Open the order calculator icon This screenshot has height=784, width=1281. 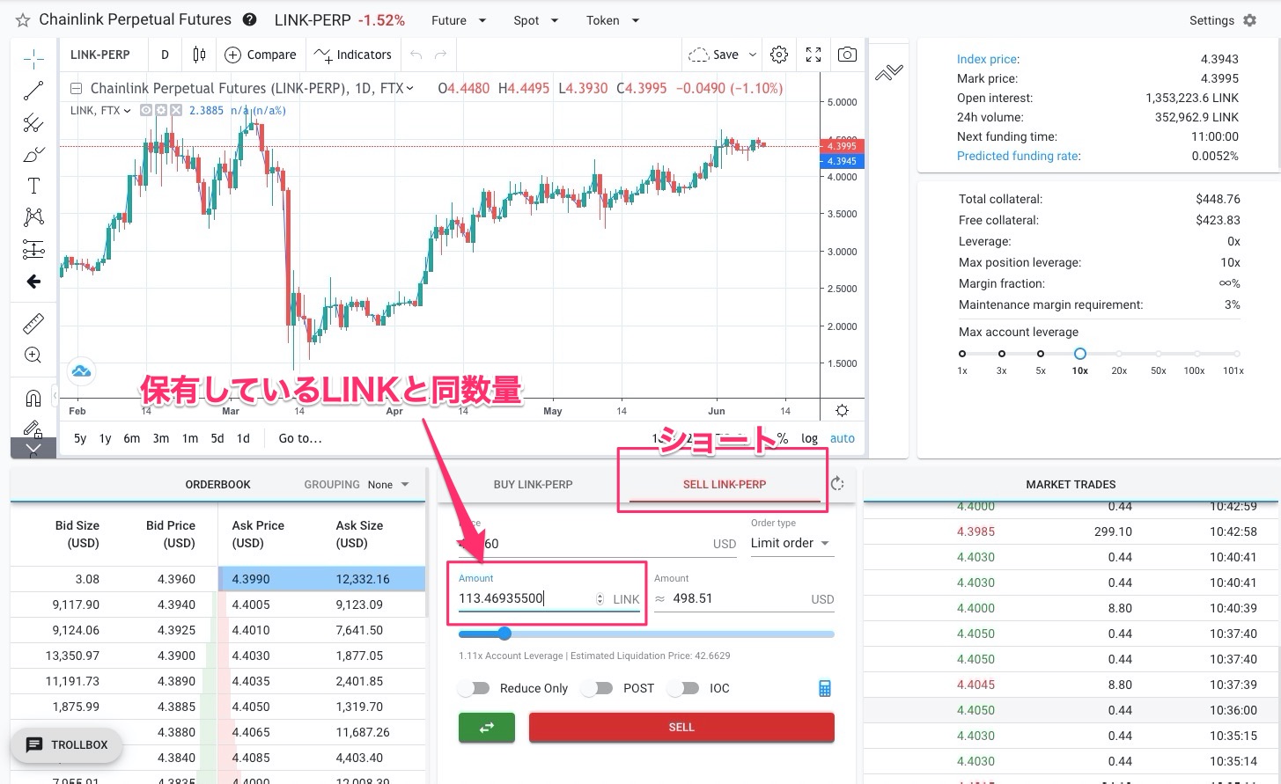pyautogui.click(x=825, y=688)
